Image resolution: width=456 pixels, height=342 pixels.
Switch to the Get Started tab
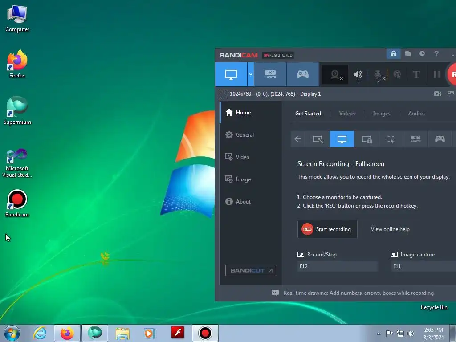click(308, 114)
